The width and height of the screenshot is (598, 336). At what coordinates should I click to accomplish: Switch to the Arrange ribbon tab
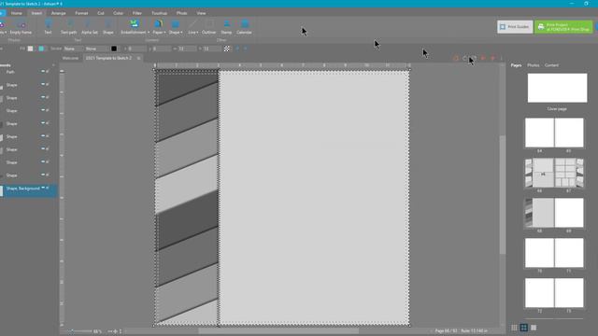click(58, 13)
